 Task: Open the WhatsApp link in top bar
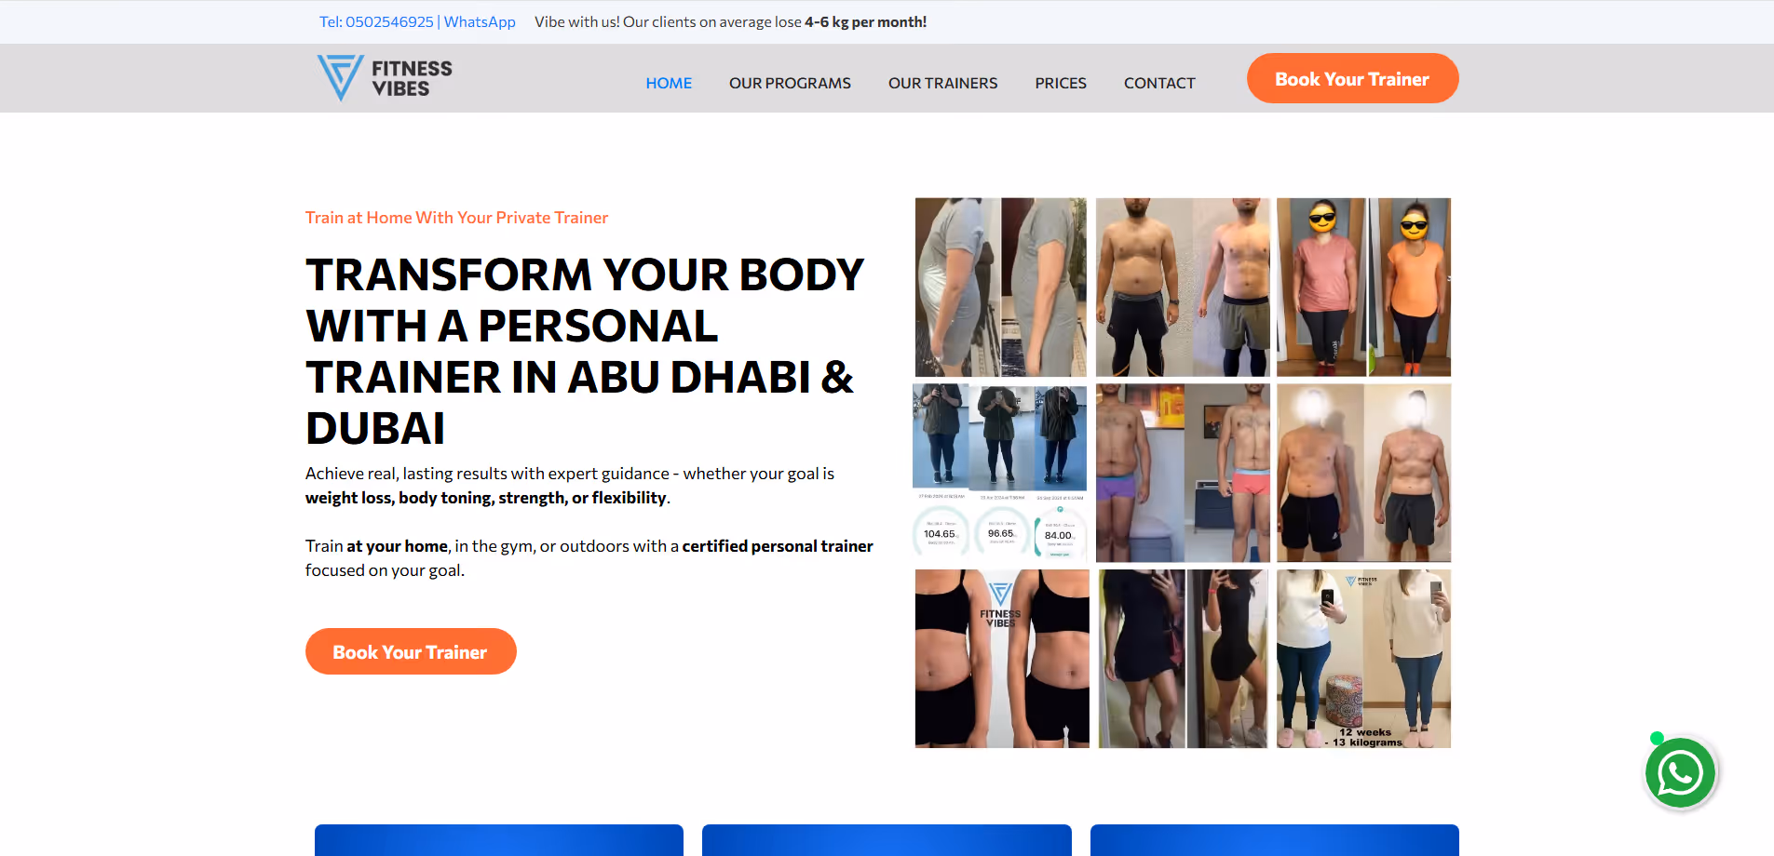click(x=480, y=21)
